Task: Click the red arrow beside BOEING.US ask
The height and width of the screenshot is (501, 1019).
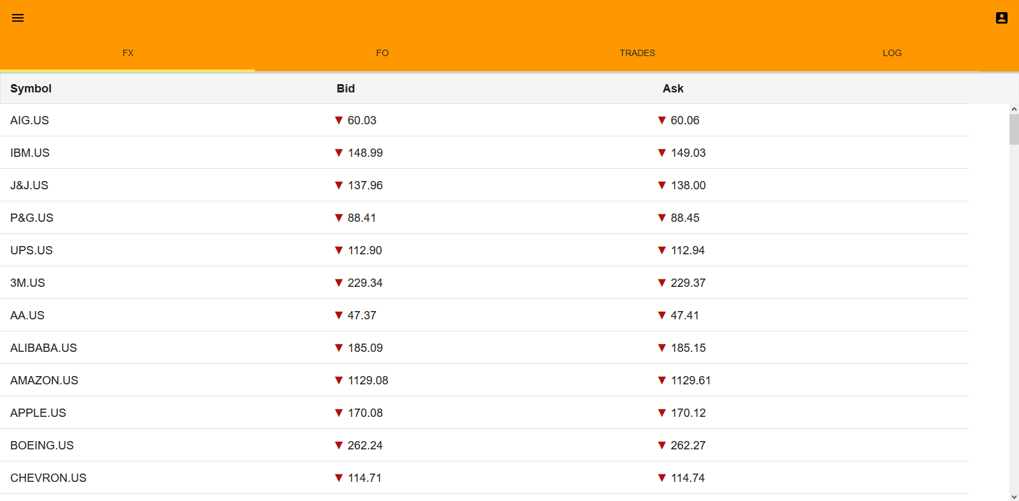Action: [661, 446]
